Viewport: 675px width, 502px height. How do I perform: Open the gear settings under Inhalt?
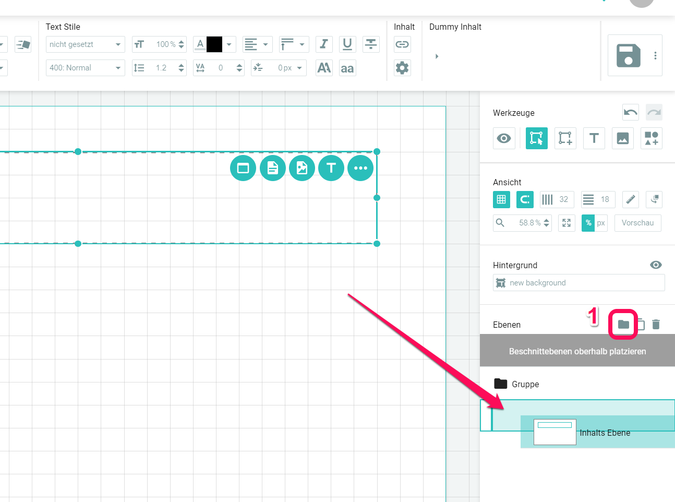click(402, 68)
